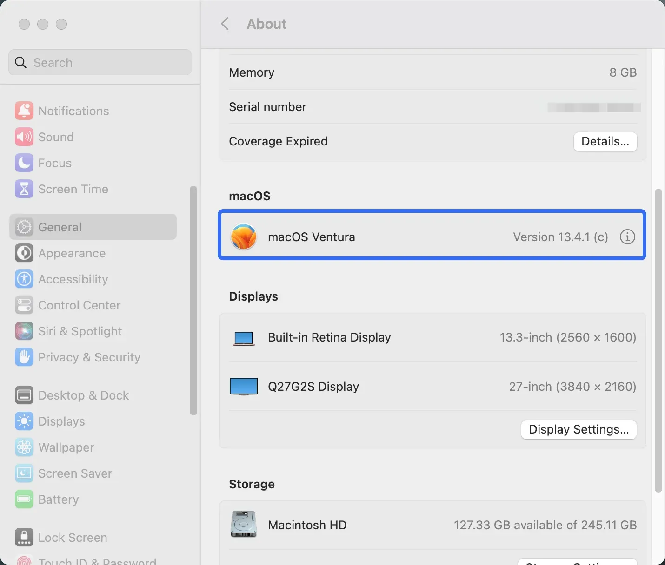Click the Notifications bell icon
Viewport: 665px width, 565px height.
(24, 111)
